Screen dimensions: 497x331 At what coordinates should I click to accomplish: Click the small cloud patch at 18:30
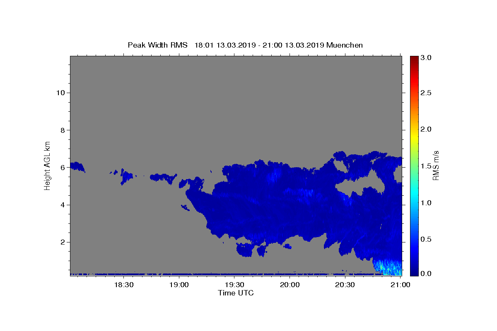pyautogui.click(x=127, y=177)
